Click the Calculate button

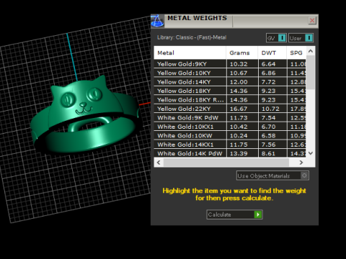coord(234,214)
